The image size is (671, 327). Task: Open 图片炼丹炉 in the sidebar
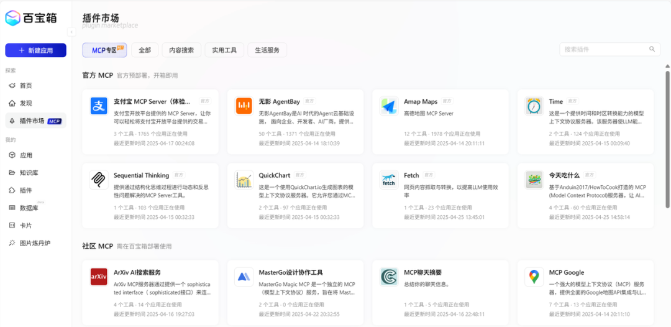click(x=35, y=243)
